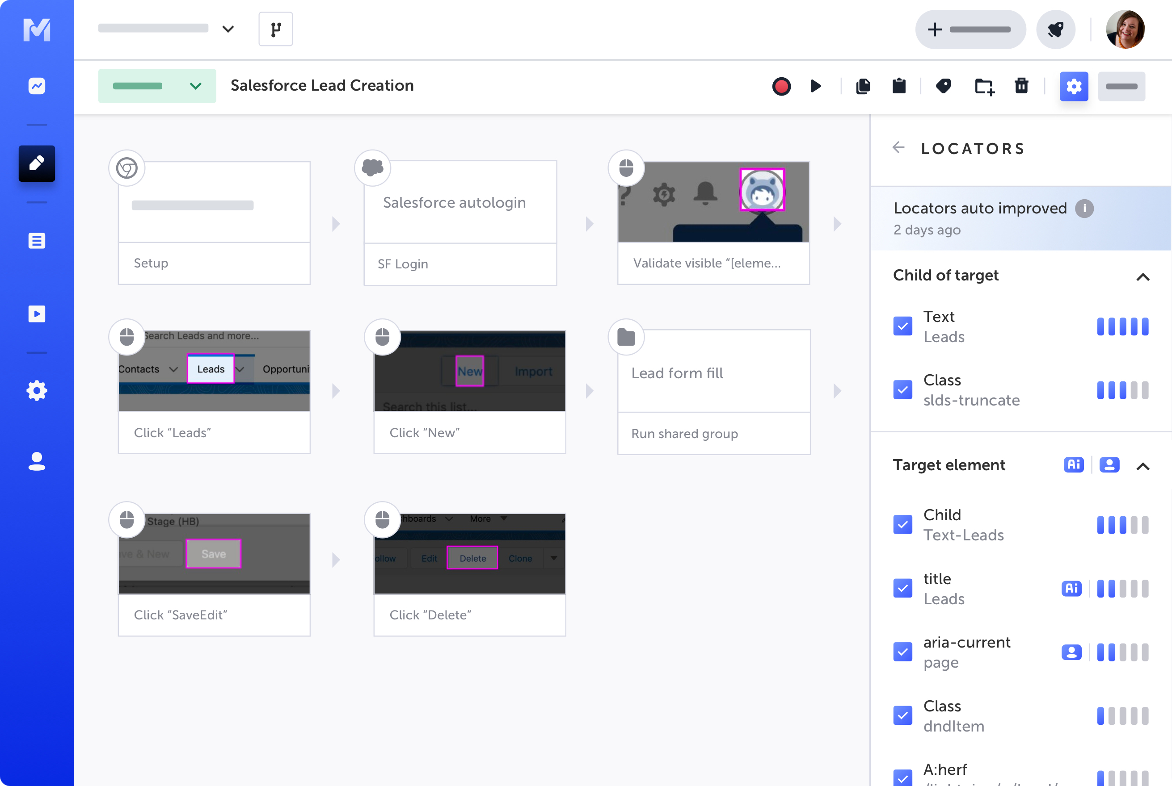The width and height of the screenshot is (1172, 786).
Task: Start recording with red record button
Action: [x=781, y=86]
